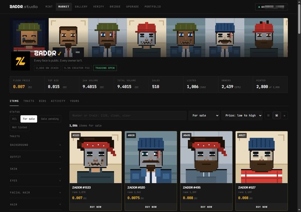Click the 1,006 items for sale count

[85, 125]
